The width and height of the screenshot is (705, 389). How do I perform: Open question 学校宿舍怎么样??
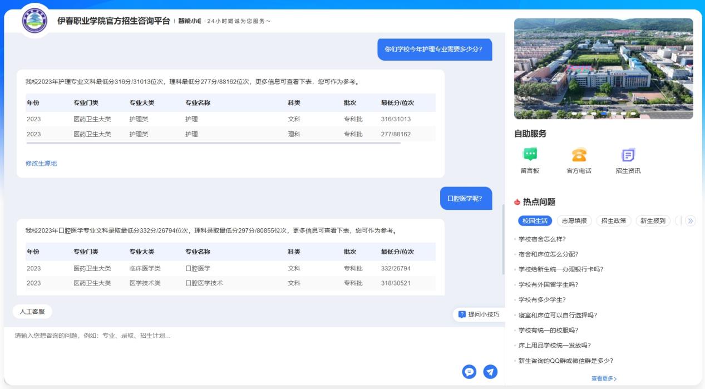click(x=542, y=239)
